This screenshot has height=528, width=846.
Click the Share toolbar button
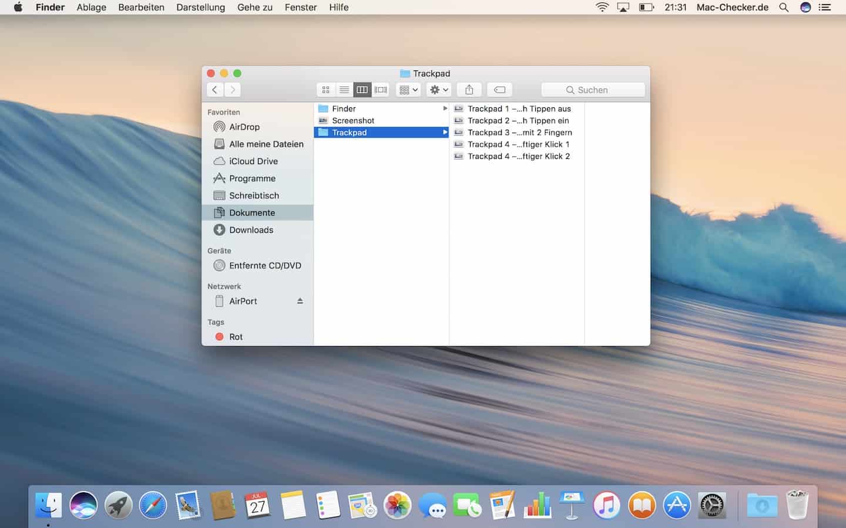pos(469,90)
